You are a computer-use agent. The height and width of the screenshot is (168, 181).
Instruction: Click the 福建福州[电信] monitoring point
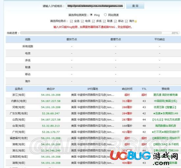19,138
